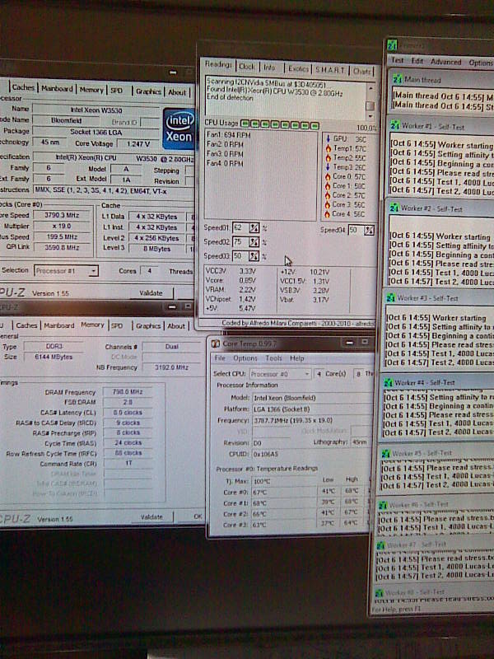Viewport: 494px width, 659px height.
Task: Click the SpeedFan log scroll down arrow
Action: click(x=370, y=115)
